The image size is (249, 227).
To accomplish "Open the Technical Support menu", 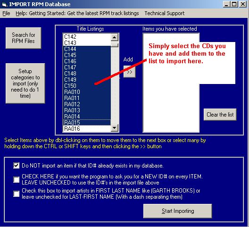I will [165, 13].
